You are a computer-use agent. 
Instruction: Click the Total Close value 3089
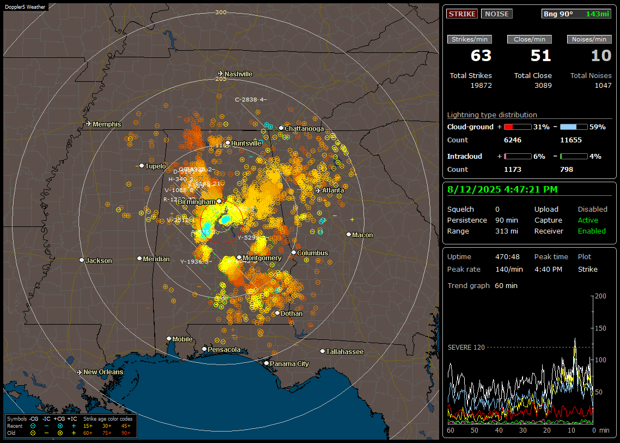tap(543, 86)
